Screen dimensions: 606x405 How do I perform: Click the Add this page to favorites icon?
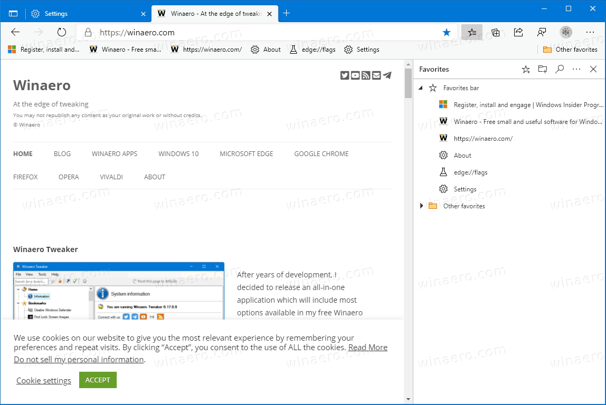pos(526,69)
